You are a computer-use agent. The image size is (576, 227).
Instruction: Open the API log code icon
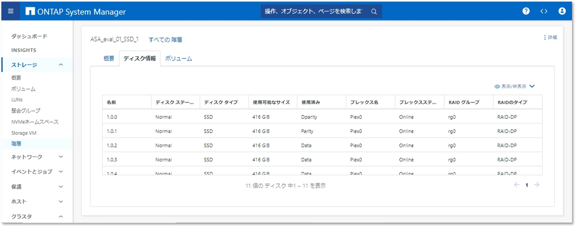(x=544, y=12)
